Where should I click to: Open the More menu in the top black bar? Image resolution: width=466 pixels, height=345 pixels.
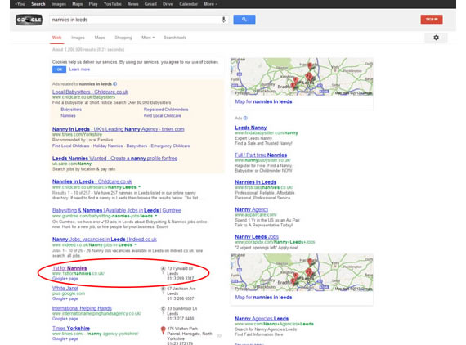[x=210, y=4]
